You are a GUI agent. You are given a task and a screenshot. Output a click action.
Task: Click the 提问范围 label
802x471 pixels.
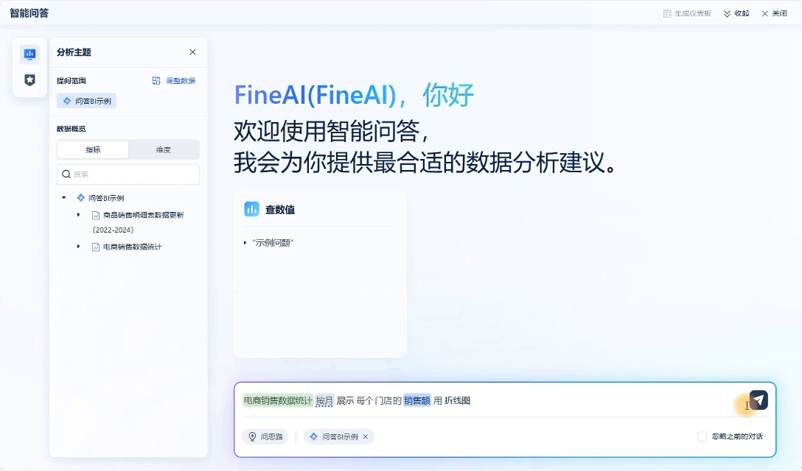click(71, 81)
